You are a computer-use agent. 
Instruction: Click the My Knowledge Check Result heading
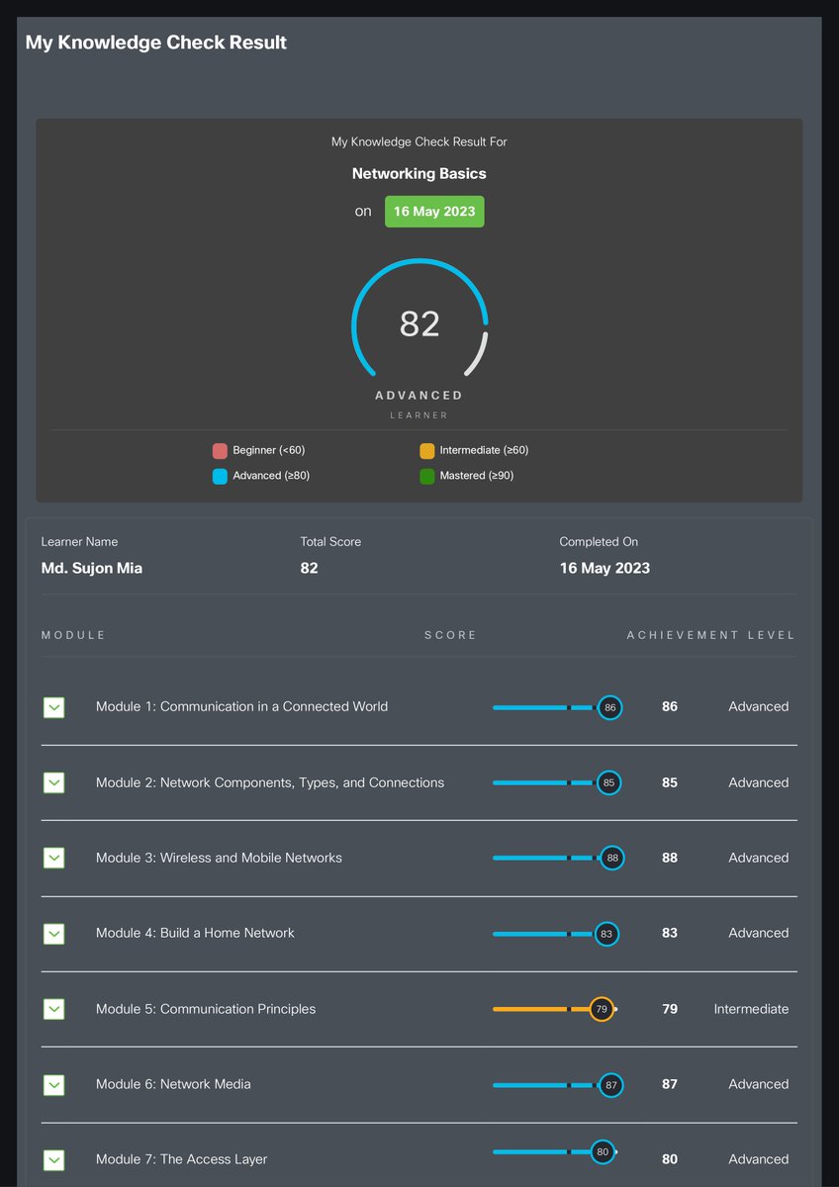coord(156,43)
